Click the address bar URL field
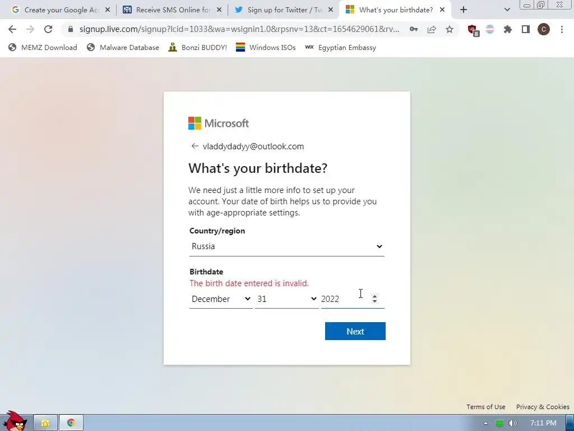574x431 pixels. click(x=239, y=29)
